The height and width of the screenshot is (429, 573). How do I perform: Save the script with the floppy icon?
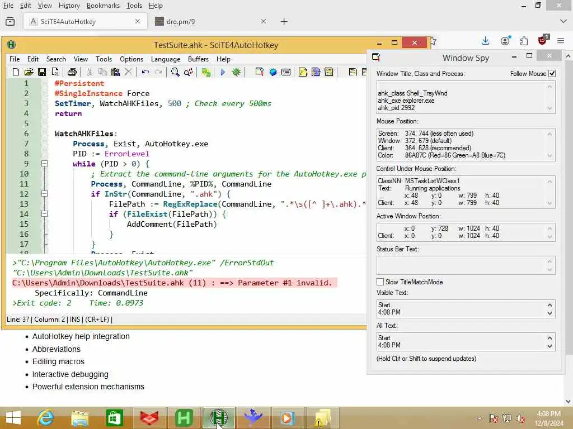point(42,72)
